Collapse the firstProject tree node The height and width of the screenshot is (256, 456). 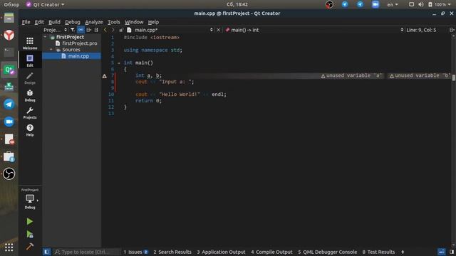(45, 37)
